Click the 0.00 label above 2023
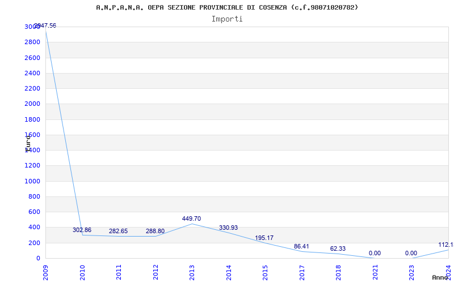Screen dimensions: 454x283 [411, 253]
